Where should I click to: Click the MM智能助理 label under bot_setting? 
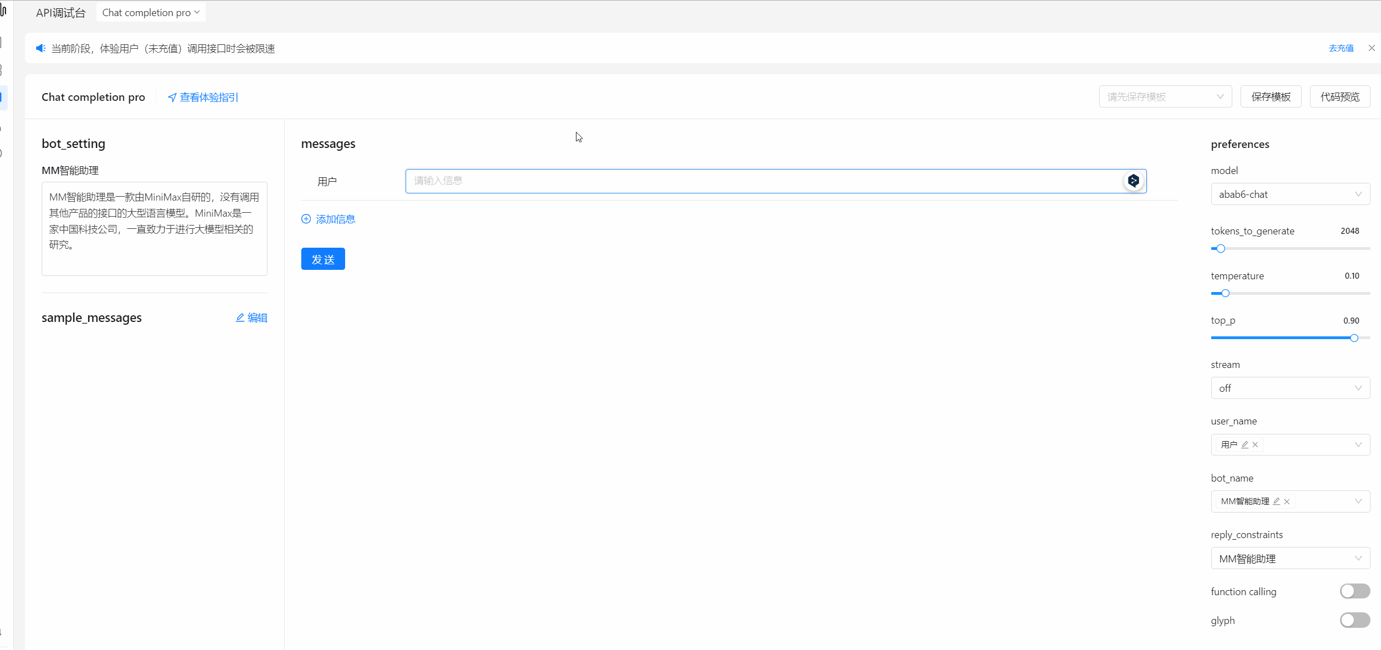pyautogui.click(x=70, y=171)
